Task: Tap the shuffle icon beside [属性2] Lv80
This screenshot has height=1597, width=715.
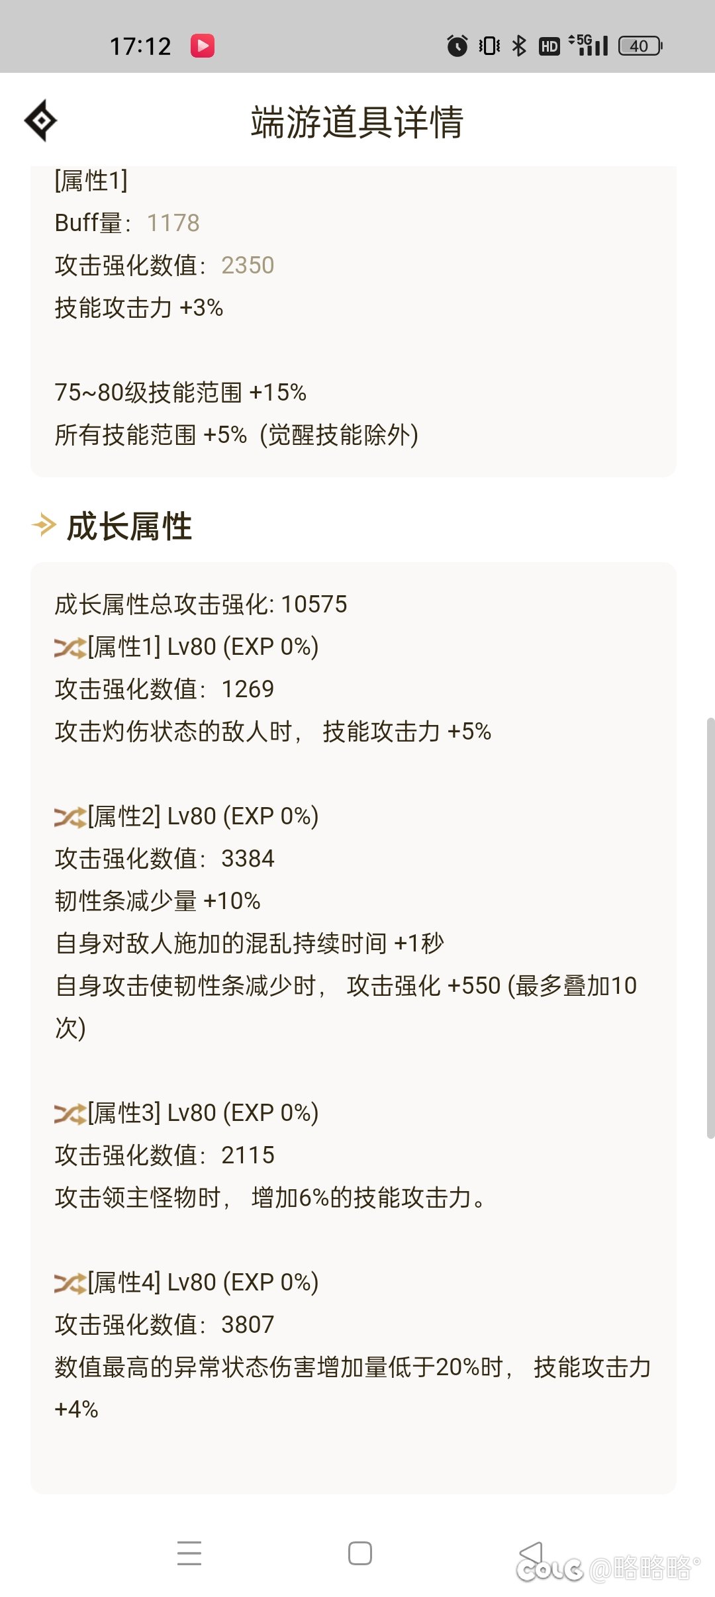Action: [x=70, y=816]
